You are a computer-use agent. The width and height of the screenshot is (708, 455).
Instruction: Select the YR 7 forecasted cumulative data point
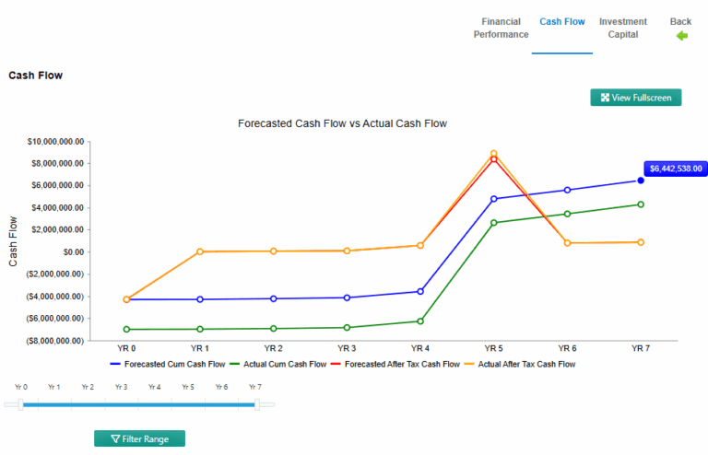point(641,181)
